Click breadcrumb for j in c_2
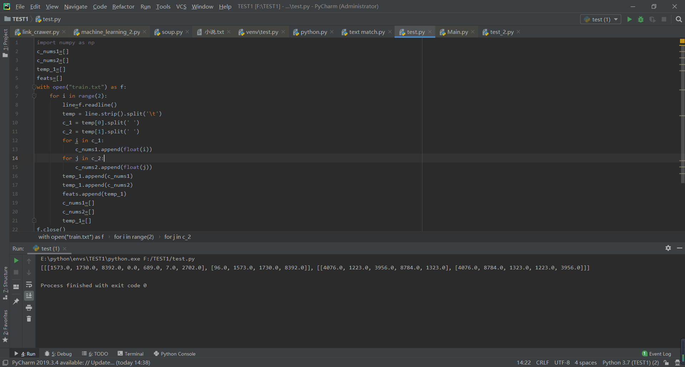The width and height of the screenshot is (685, 367). (177, 237)
